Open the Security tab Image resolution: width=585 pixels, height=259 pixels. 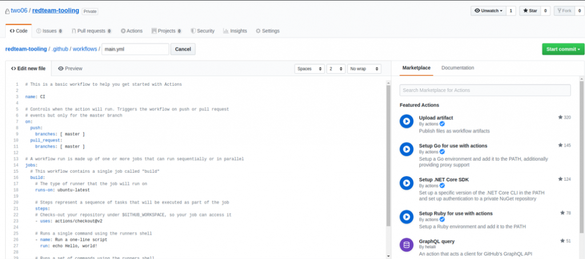coord(203,31)
